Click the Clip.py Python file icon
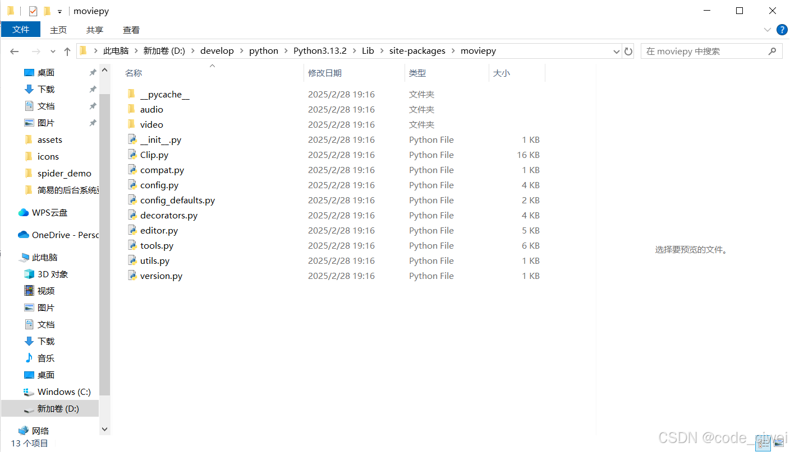The height and width of the screenshot is (452, 790). click(x=132, y=155)
